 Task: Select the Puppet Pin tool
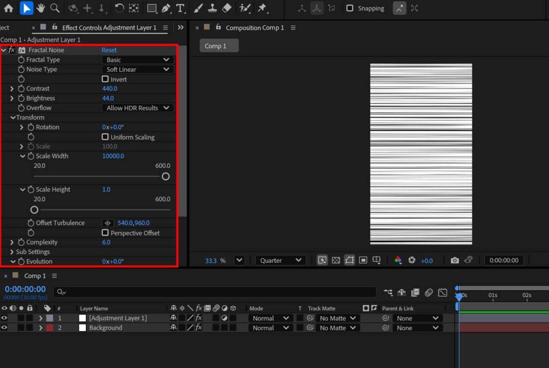click(262, 8)
